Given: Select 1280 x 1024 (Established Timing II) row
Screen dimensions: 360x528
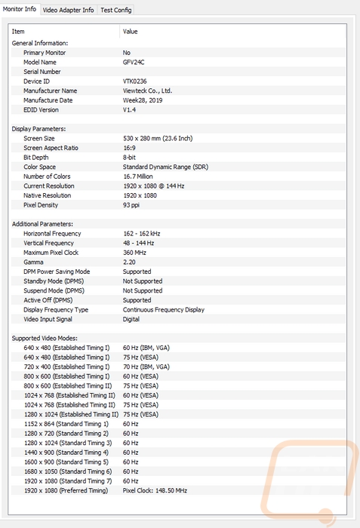Looking at the screenshot, I should pos(178,414).
